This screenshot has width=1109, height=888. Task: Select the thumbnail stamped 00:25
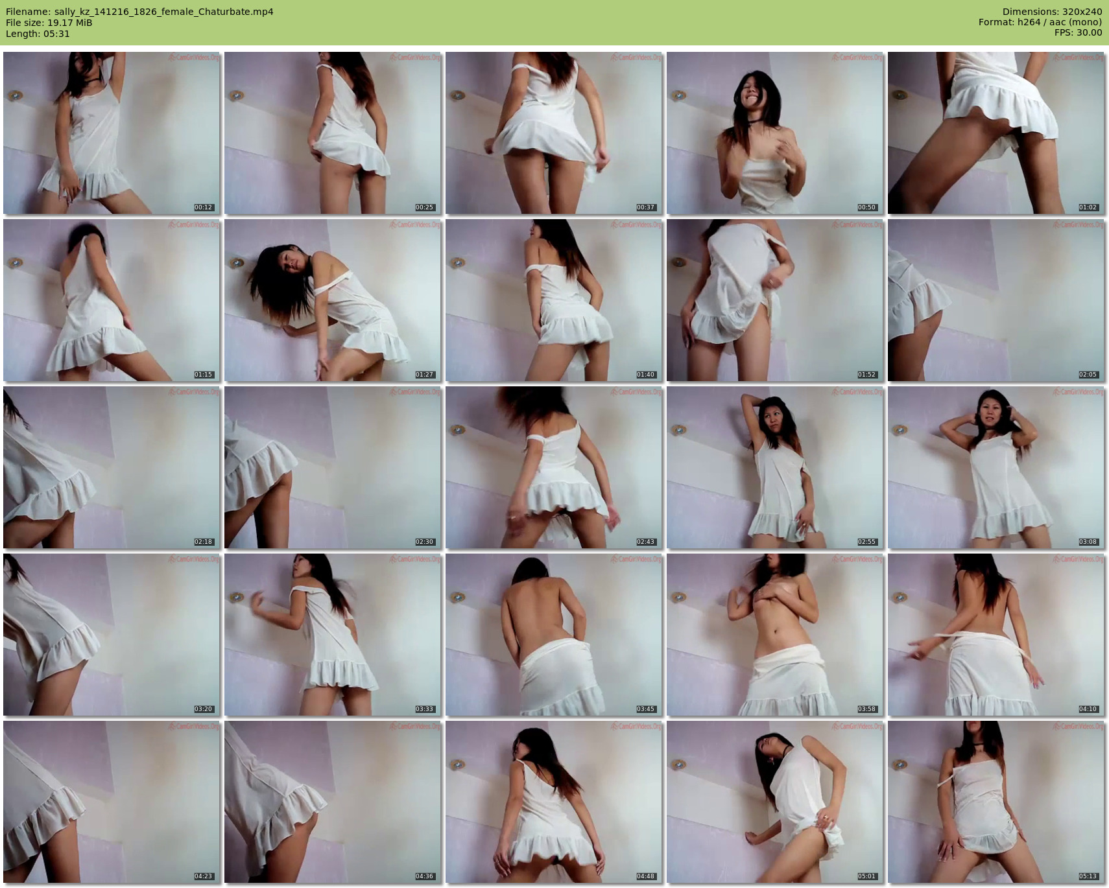coord(333,133)
